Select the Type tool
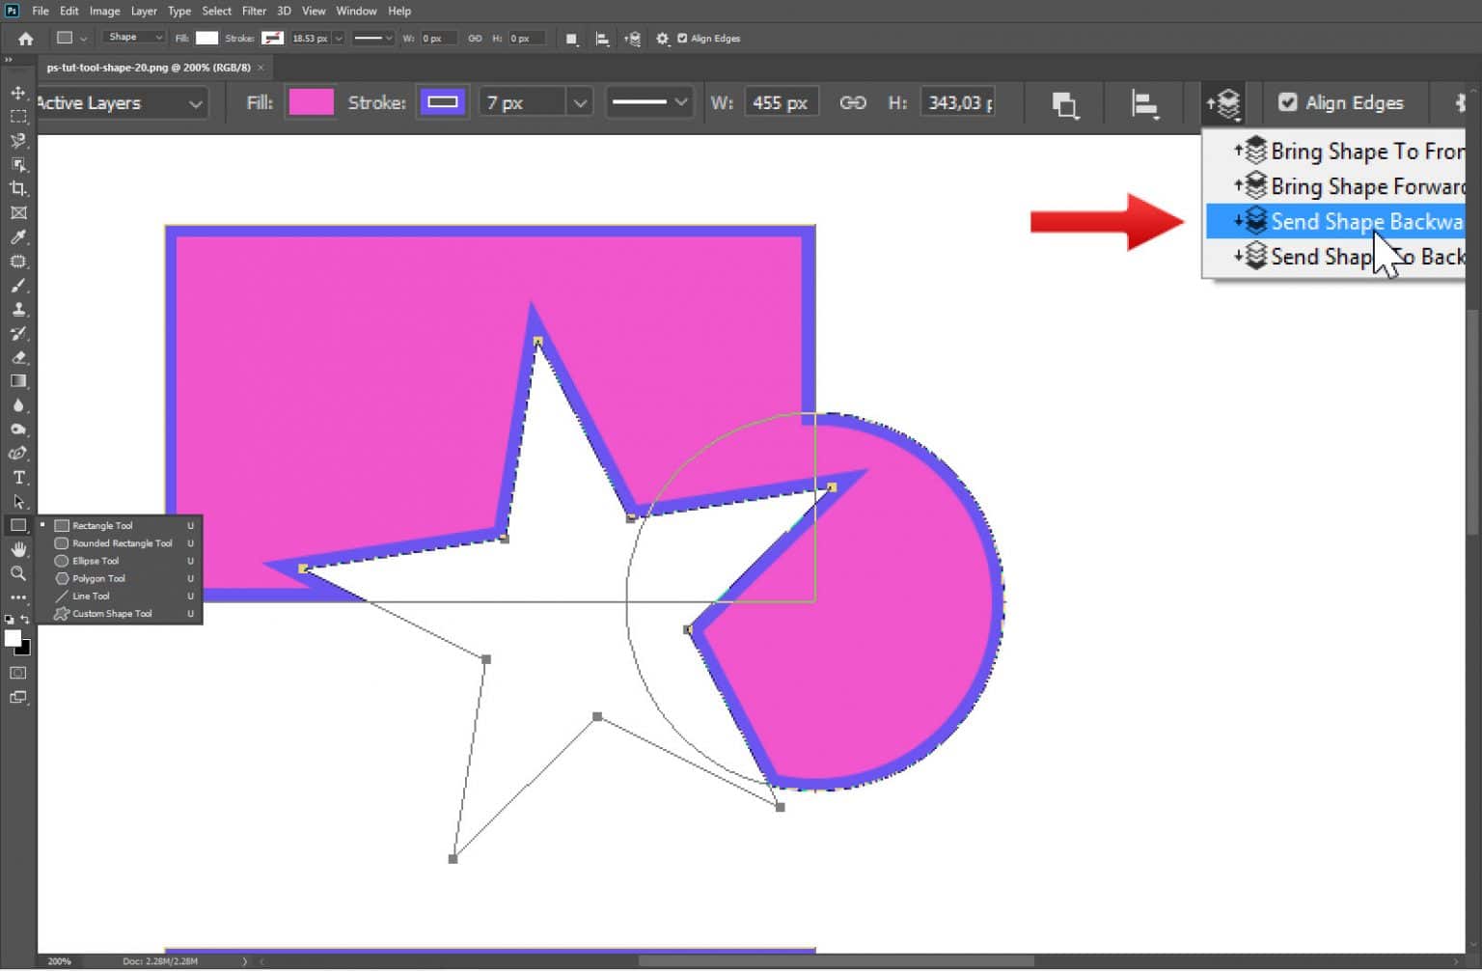The height and width of the screenshot is (971, 1482). (17, 478)
